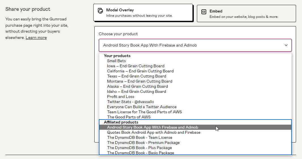Select Iowa – End Grain Cutting Board
The image size is (302, 159).
pos(136,66)
